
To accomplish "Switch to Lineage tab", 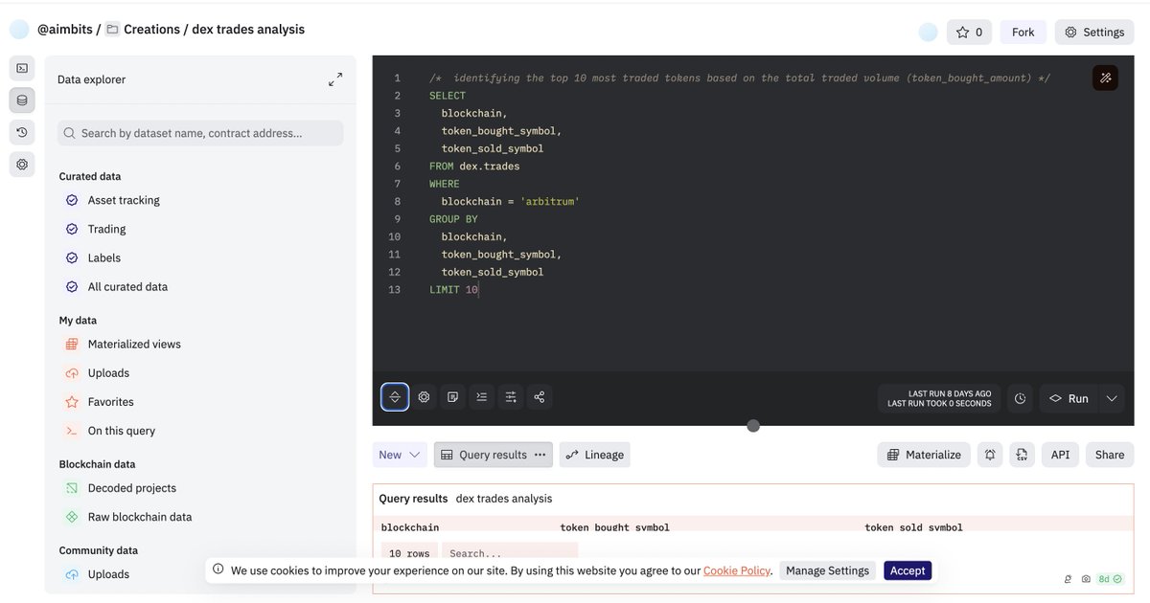I will pos(595,455).
